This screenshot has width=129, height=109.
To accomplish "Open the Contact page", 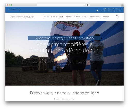I will 106,17.
